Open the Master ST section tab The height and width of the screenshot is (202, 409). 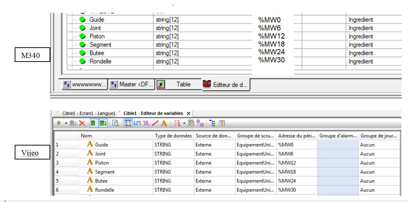click(132, 84)
